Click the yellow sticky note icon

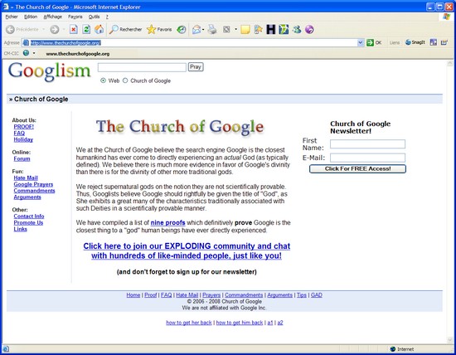[x=245, y=29]
